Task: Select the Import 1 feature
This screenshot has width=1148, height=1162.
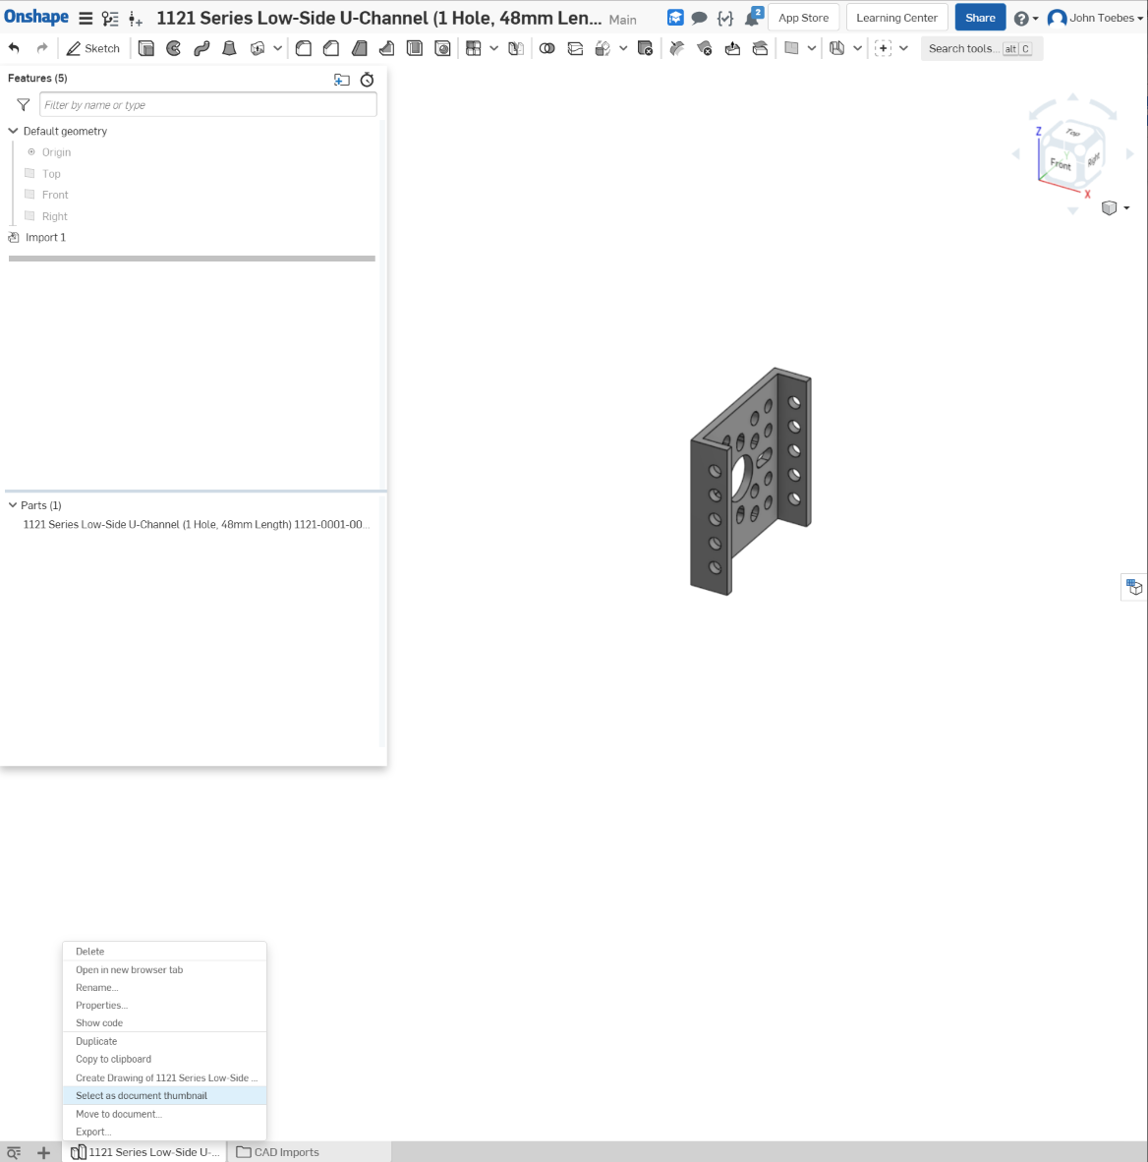Action: (x=45, y=237)
